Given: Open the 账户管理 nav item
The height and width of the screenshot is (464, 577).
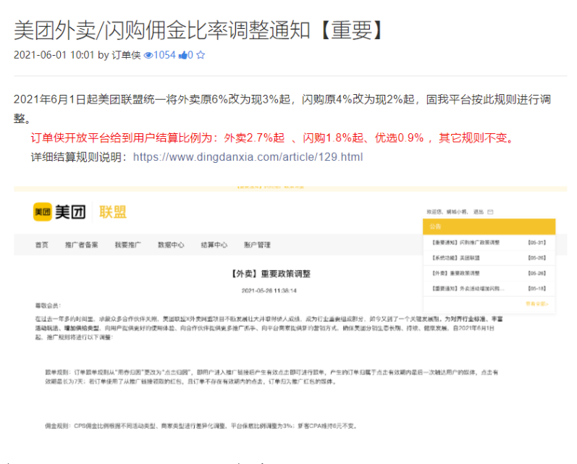Looking at the screenshot, I should [257, 245].
